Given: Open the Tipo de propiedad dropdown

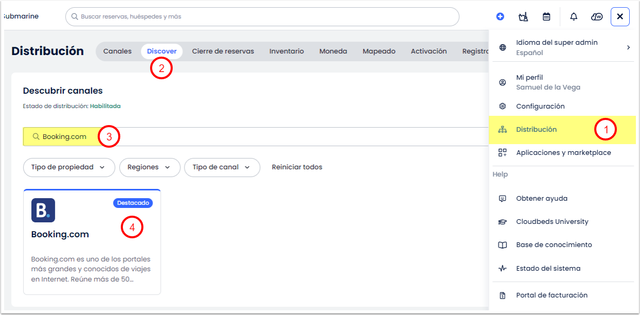Looking at the screenshot, I should click(69, 167).
